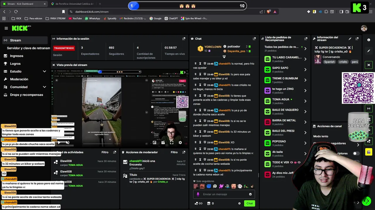This screenshot has height=210, width=375.
Task: Click the crisito tag
Action: tap(343, 62)
